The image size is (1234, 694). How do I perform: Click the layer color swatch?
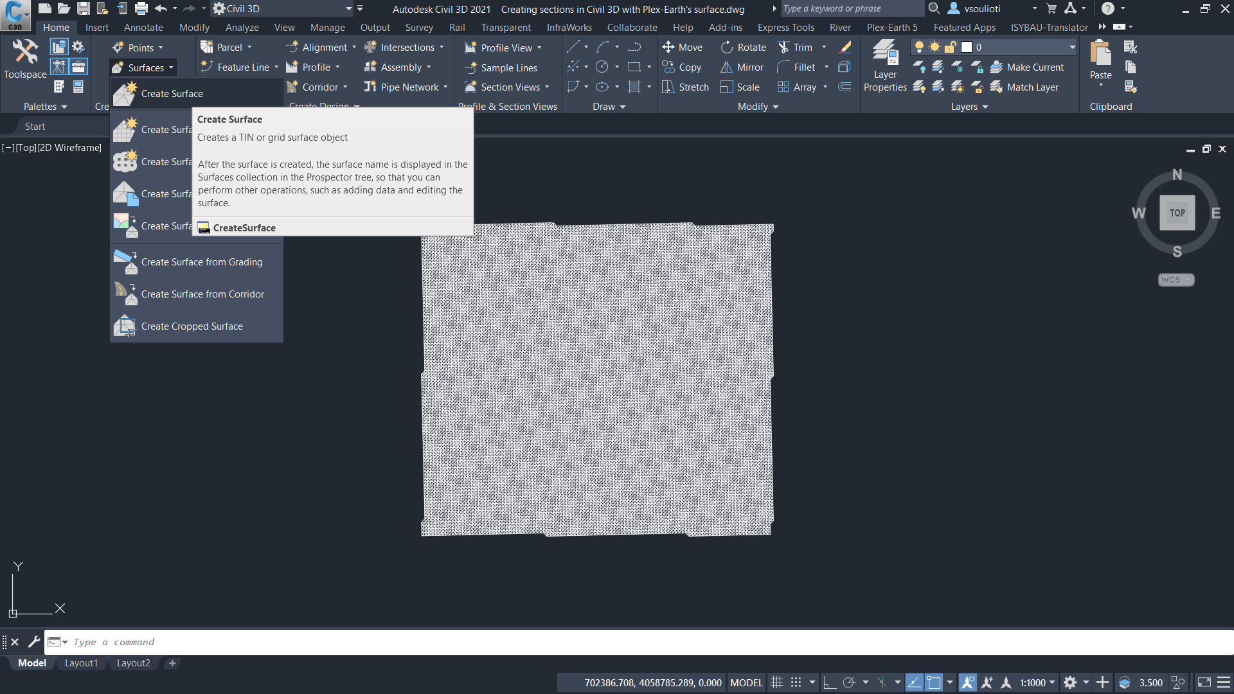tap(967, 47)
